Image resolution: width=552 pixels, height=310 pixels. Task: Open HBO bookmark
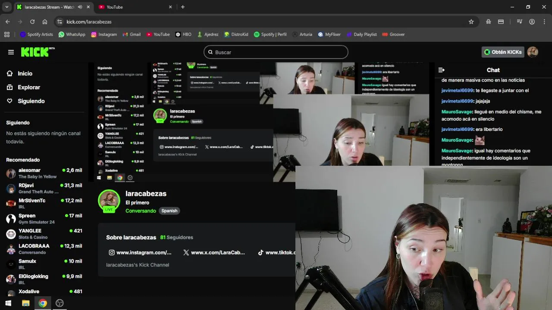point(183,34)
